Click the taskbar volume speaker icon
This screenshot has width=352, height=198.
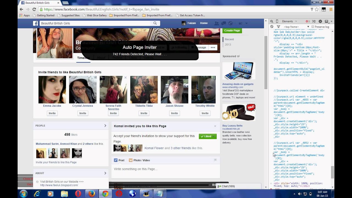point(300,194)
